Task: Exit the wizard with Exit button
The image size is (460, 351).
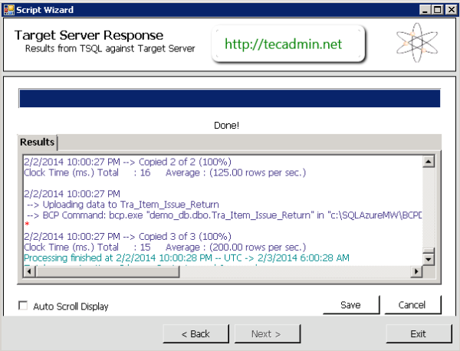Action: pyautogui.click(x=418, y=334)
